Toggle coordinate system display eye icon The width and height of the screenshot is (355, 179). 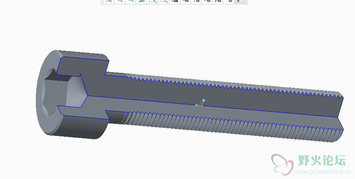[x=218, y=1]
